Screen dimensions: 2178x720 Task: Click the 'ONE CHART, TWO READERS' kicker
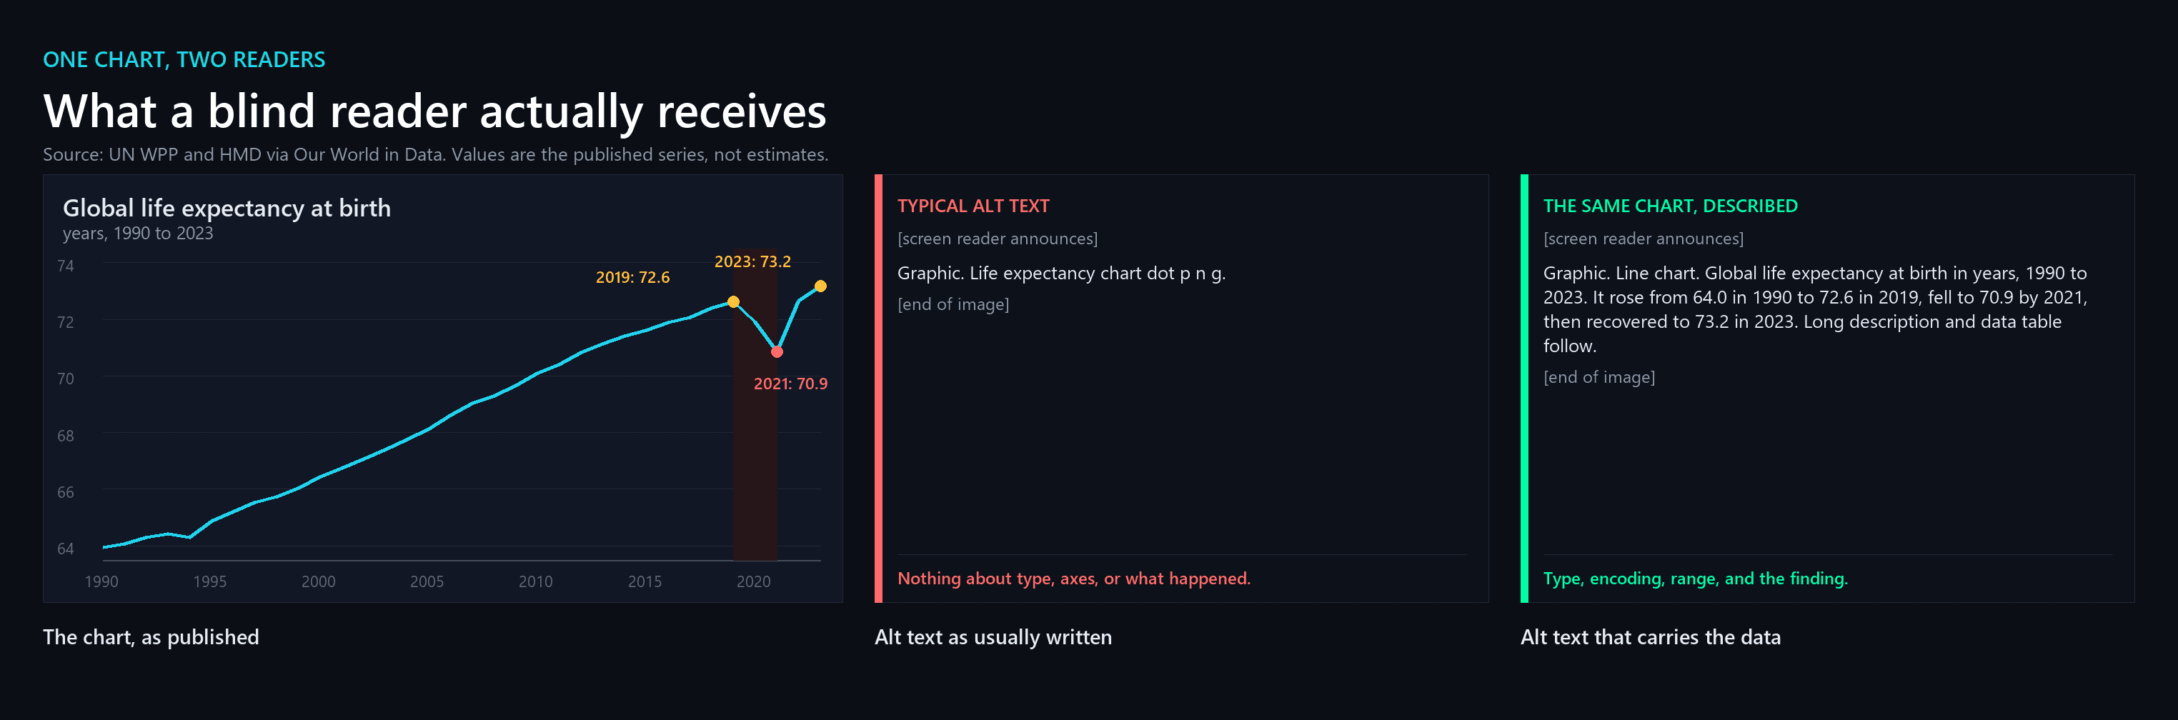tap(184, 60)
